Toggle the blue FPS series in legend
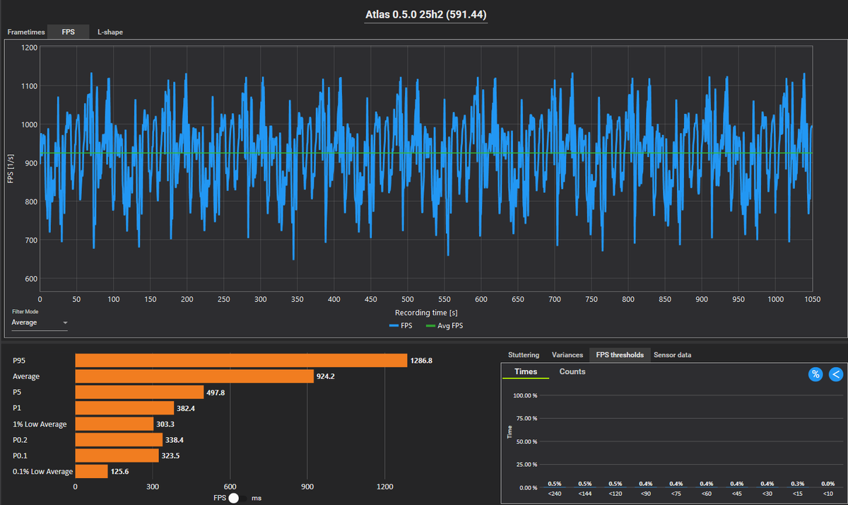Viewport: 848px width, 505px height. click(x=404, y=325)
